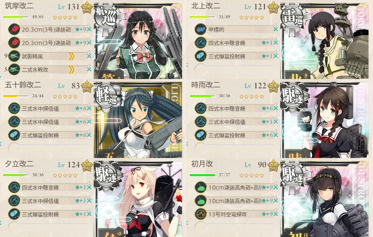Click the 試製晴嵐 proficiency chevron marker
The height and width of the screenshot is (237, 373).
coord(71,56)
